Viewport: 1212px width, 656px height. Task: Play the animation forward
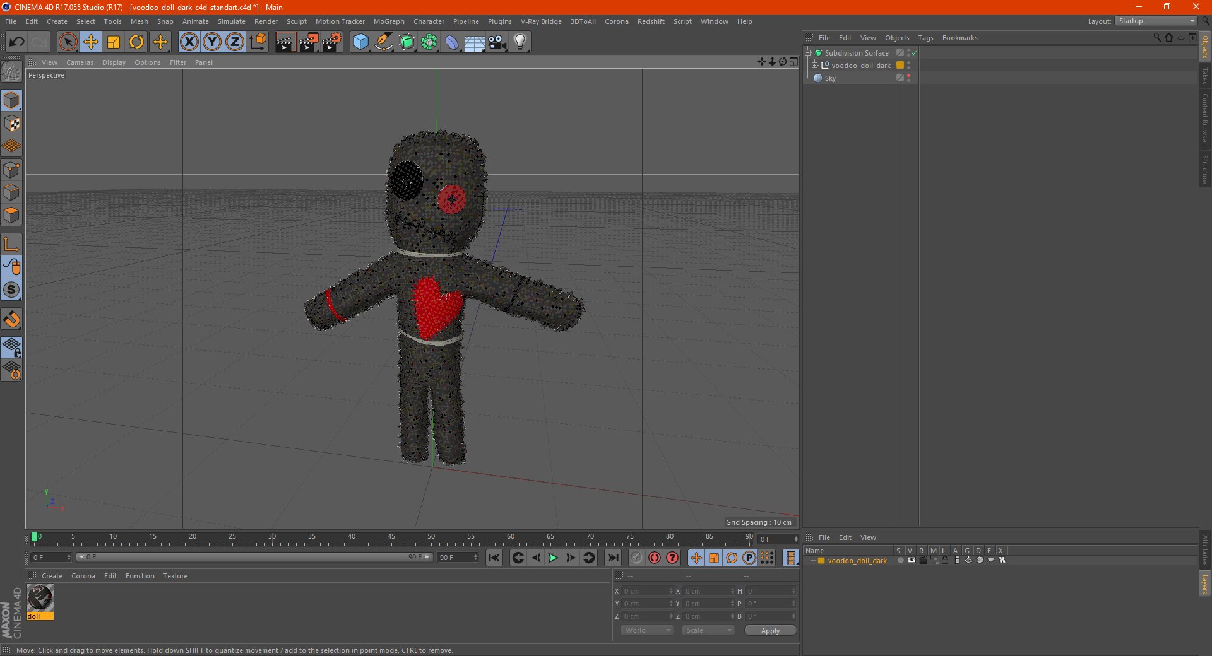pyautogui.click(x=553, y=558)
